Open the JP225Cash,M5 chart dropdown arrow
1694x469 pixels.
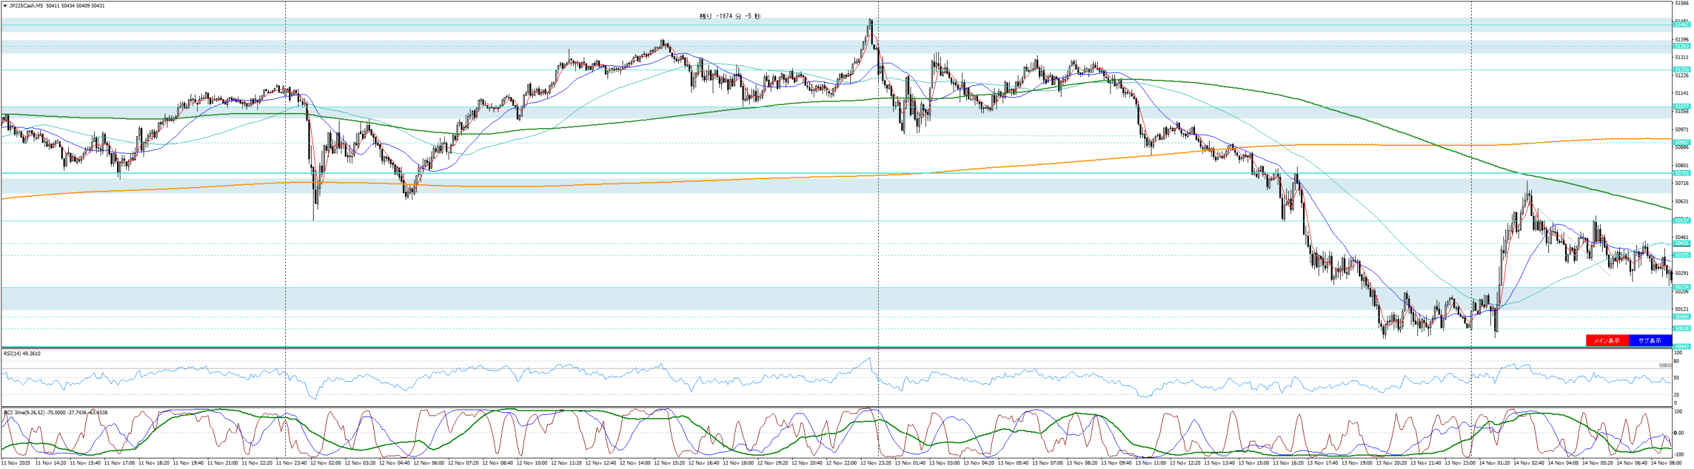tap(5, 6)
